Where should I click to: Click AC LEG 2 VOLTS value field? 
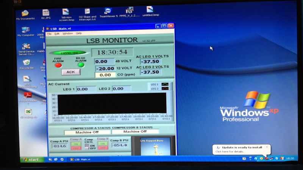pos(150,72)
